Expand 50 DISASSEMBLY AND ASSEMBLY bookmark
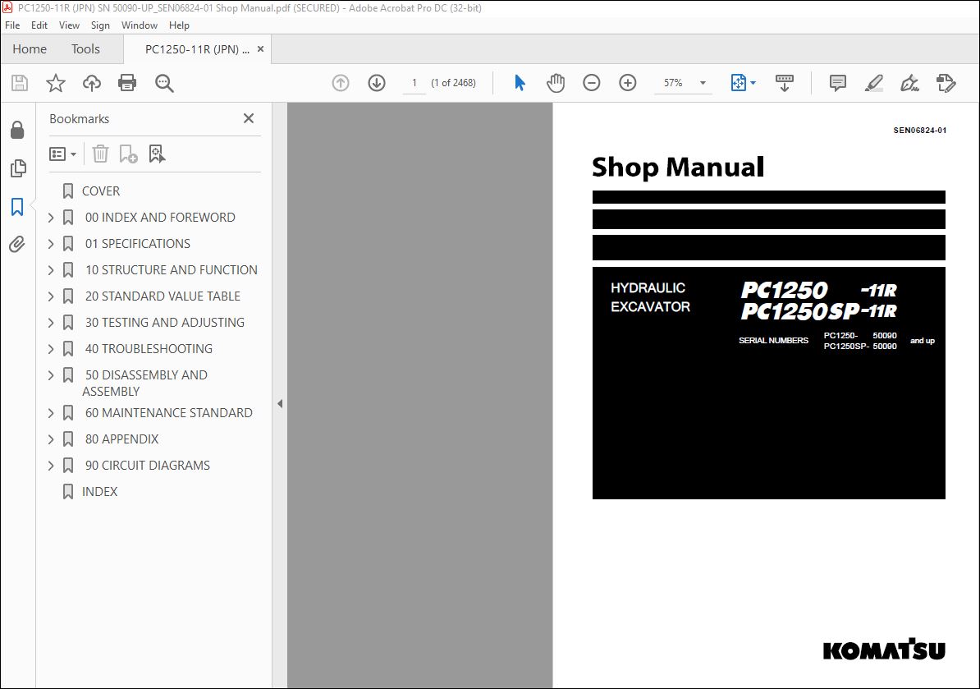The height and width of the screenshot is (689, 980). 51,375
